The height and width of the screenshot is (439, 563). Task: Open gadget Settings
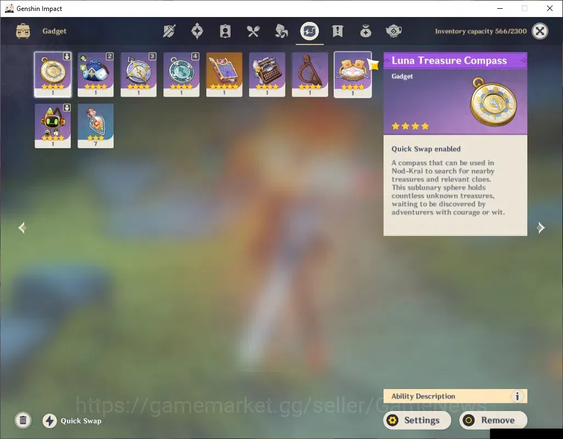click(x=417, y=420)
